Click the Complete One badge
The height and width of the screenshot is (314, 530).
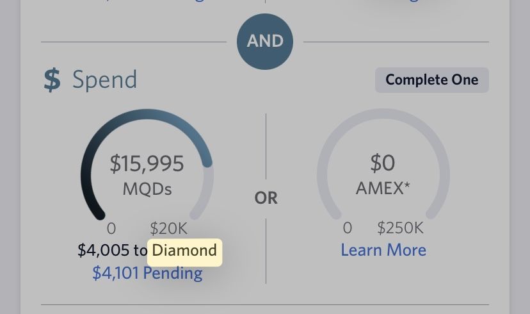click(x=432, y=80)
